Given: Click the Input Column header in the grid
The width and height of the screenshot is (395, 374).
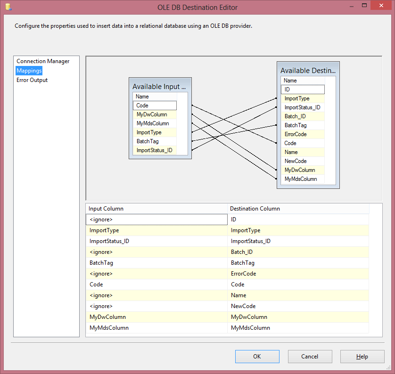Looking at the screenshot, I should pos(156,209).
